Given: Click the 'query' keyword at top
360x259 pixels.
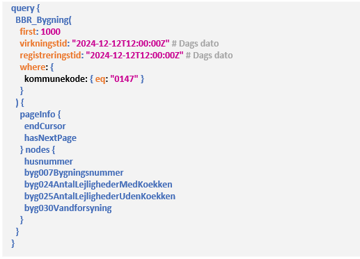Looking at the screenshot, I should point(23,8).
